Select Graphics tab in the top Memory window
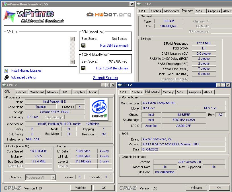 tap(214, 11)
